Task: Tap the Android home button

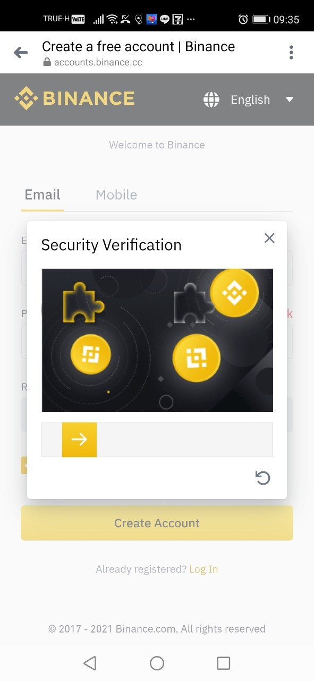Action: [157, 663]
